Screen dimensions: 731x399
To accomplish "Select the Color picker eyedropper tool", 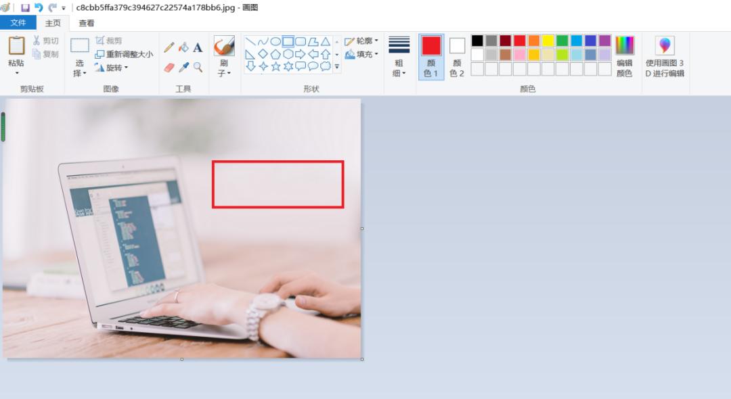I will [x=183, y=68].
